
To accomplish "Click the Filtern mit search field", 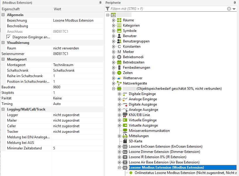I will coord(168,9).
